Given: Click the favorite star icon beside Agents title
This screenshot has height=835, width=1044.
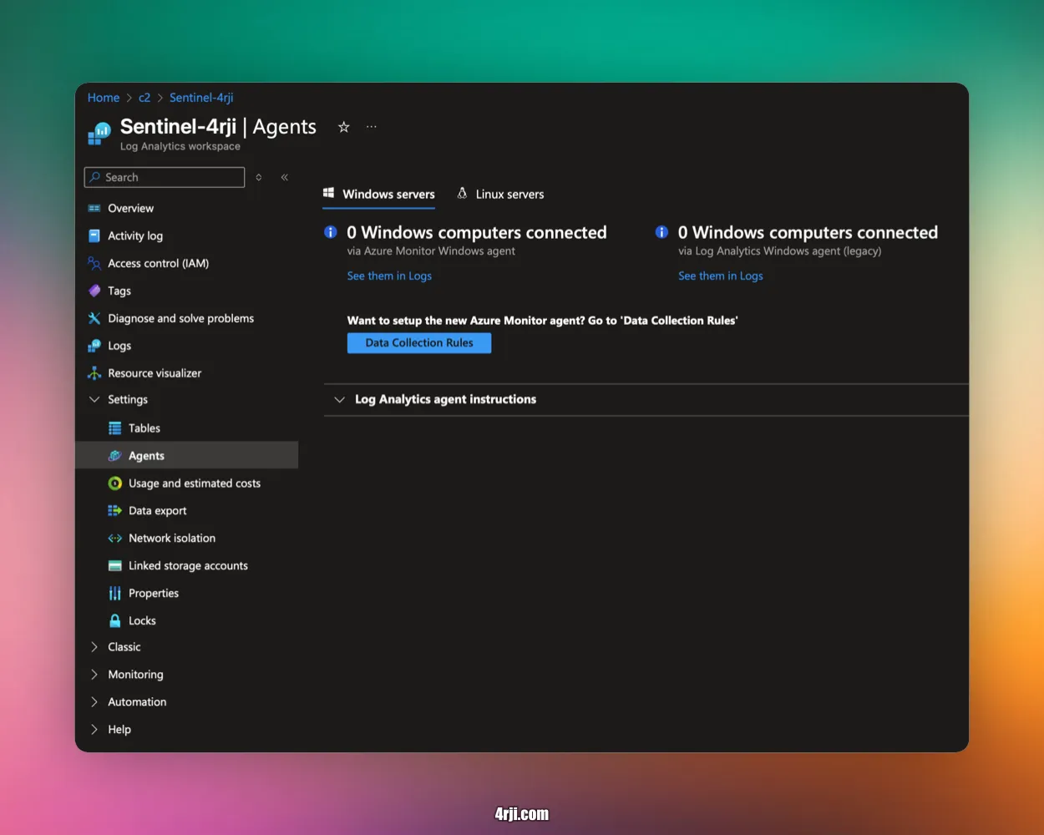Looking at the screenshot, I should tap(343, 127).
